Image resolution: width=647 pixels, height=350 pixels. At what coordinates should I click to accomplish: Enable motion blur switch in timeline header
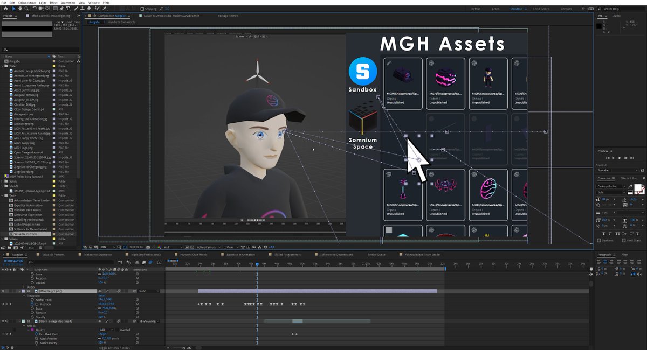pyautogui.click(x=150, y=263)
